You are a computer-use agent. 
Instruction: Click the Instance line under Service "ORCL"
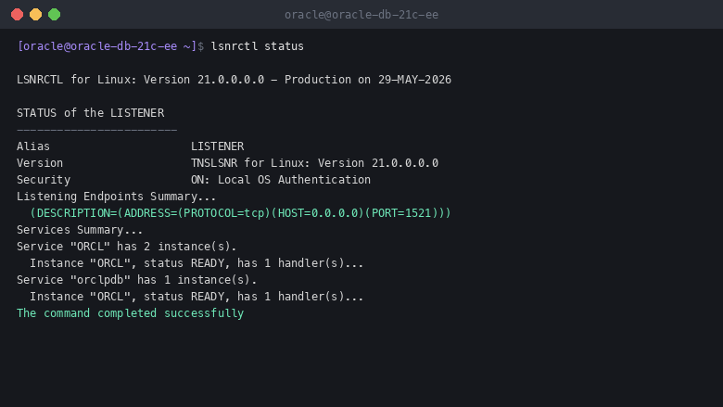point(197,263)
